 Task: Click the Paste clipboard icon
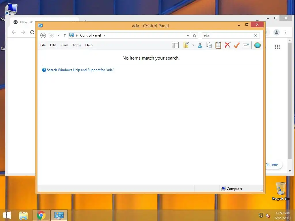[218, 45]
